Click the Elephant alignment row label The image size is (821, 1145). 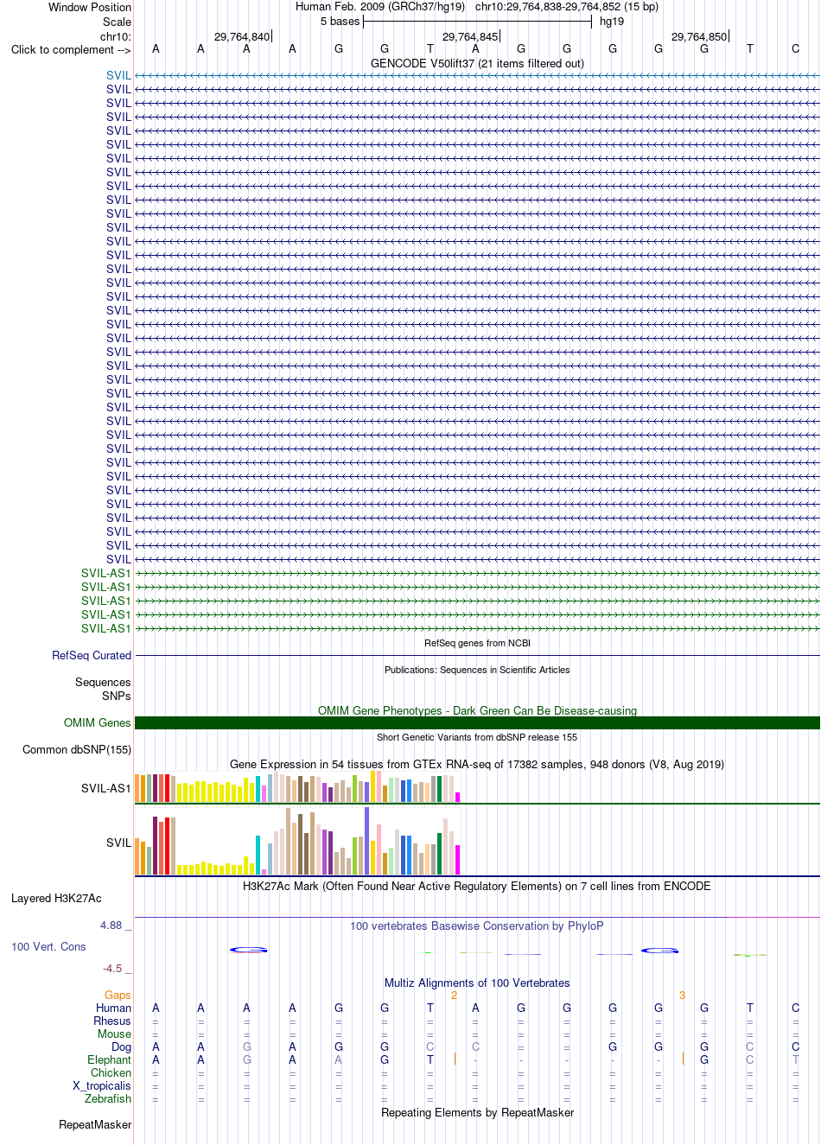(x=109, y=1059)
